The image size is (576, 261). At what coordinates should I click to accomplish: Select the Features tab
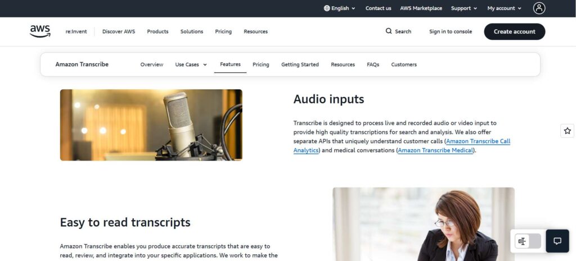coord(230,64)
